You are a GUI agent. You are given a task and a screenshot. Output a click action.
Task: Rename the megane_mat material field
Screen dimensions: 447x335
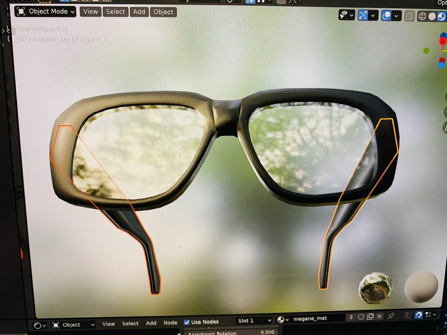(316, 318)
